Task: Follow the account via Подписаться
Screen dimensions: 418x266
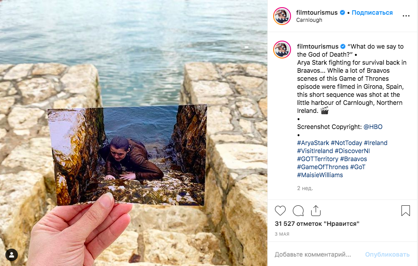Action: point(372,12)
